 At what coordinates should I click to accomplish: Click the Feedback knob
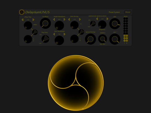pyautogui.click(x=45, y=23)
